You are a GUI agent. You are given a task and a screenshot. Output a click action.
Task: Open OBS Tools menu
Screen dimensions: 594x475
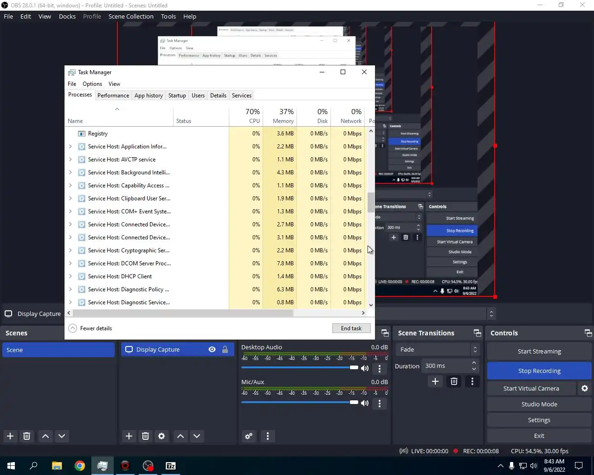click(168, 16)
